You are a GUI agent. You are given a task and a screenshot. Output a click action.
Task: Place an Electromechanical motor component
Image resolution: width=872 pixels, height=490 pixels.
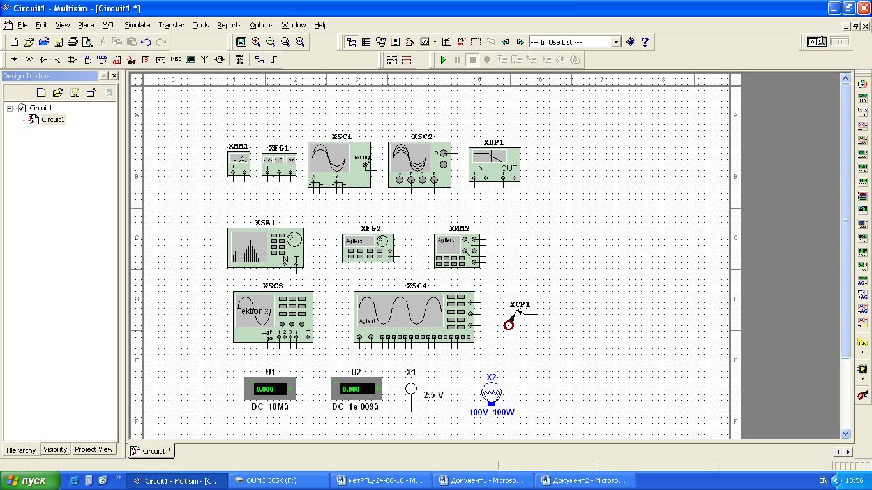220,59
